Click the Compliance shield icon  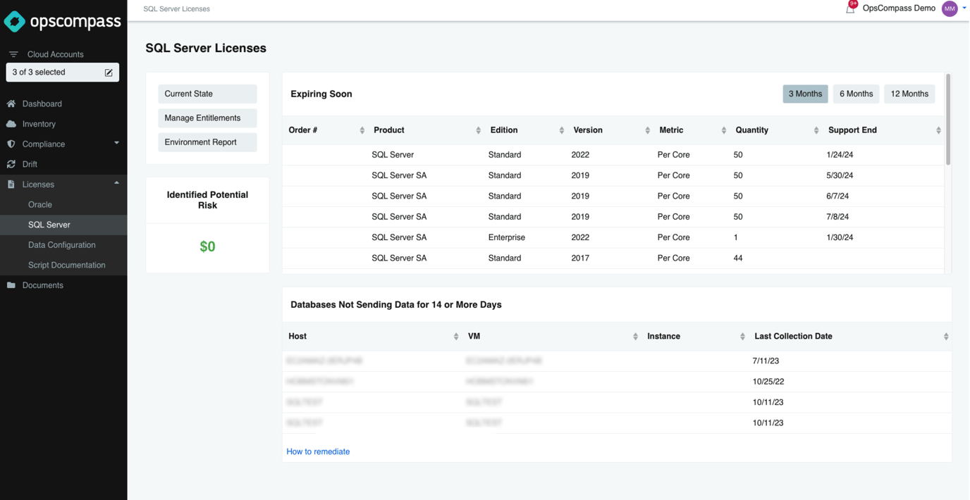click(12, 144)
